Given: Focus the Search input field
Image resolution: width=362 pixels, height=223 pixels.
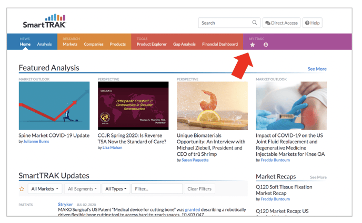Looking at the screenshot, I should point(229,23).
